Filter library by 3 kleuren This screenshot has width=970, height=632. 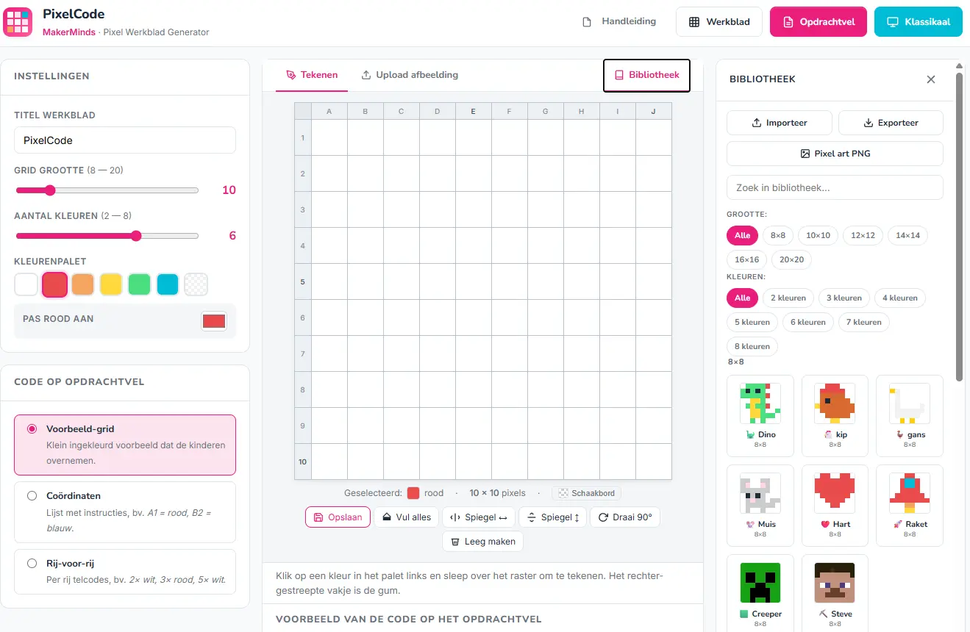pyautogui.click(x=844, y=298)
